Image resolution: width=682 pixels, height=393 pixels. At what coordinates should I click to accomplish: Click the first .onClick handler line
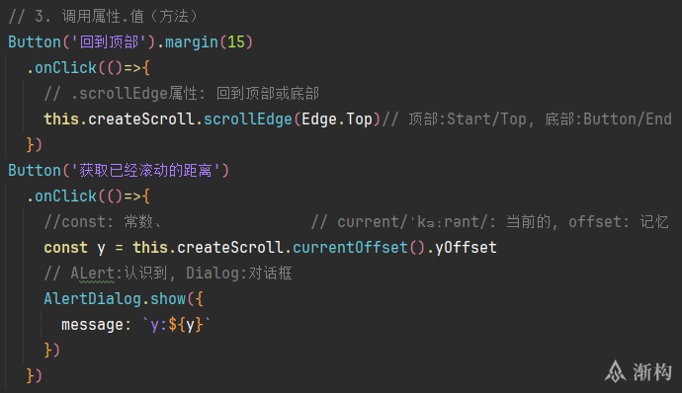click(88, 68)
